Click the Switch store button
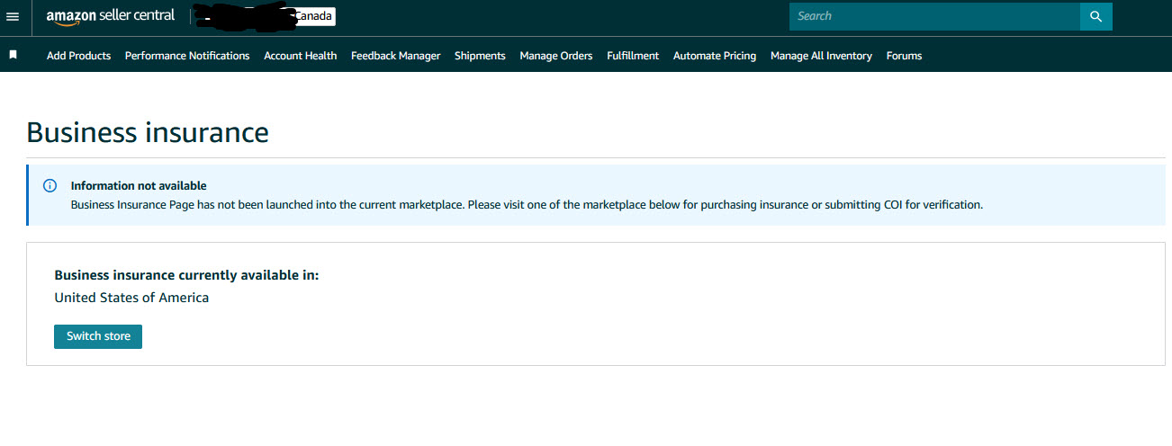 [98, 336]
